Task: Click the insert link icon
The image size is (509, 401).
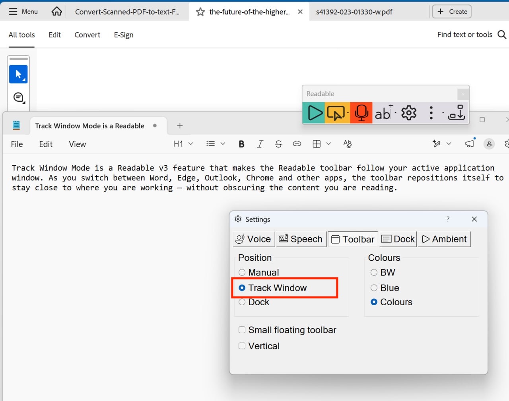Action: 297,144
